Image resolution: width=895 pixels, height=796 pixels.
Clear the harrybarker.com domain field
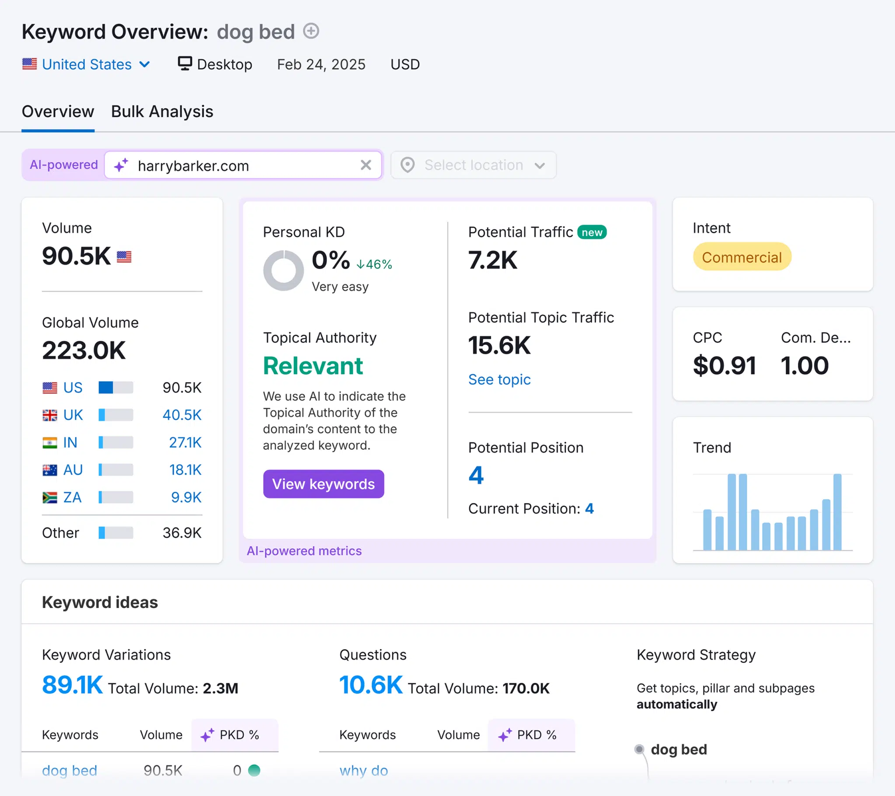[x=366, y=165]
